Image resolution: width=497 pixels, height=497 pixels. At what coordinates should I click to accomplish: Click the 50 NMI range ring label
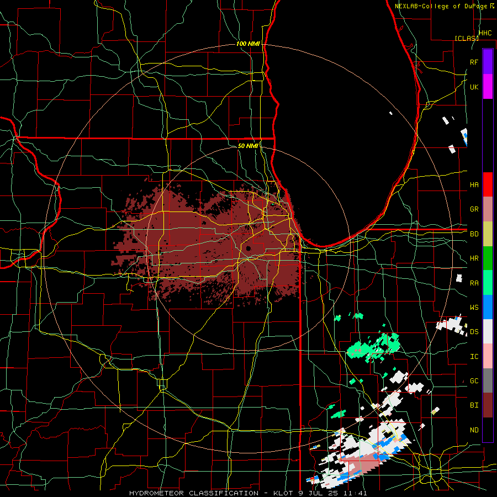point(248,146)
